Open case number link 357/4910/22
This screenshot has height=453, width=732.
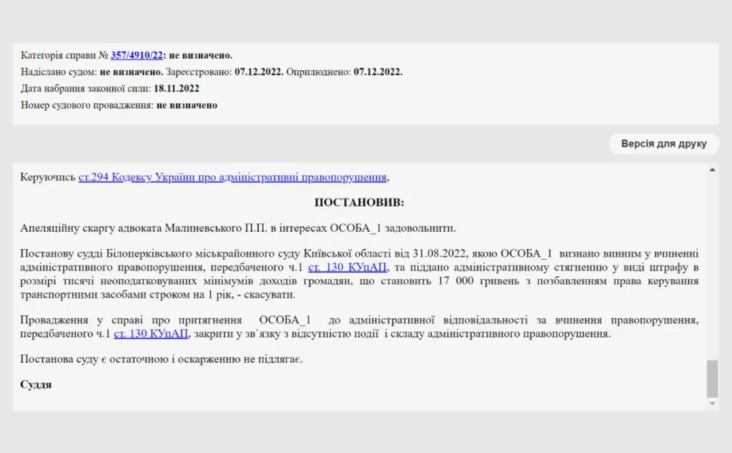[x=137, y=55]
